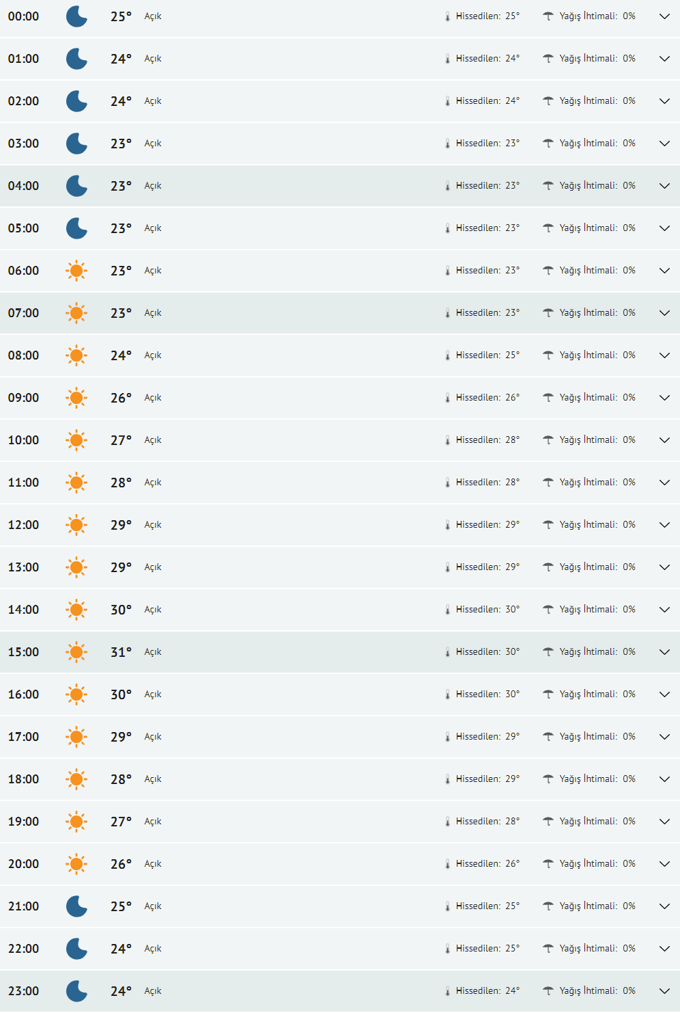The width and height of the screenshot is (680, 1013).
Task: Click the moon icon for 21:00
Action: 76,906
